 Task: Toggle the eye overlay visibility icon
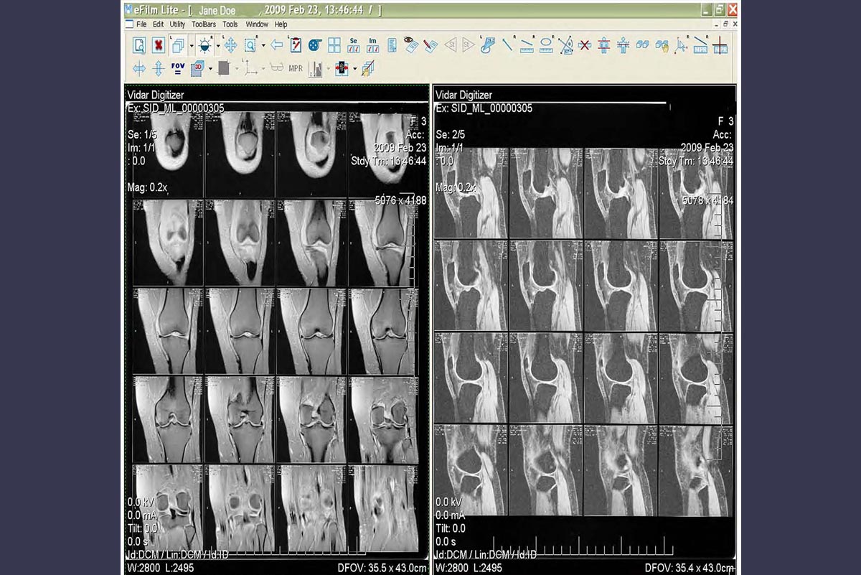click(411, 45)
